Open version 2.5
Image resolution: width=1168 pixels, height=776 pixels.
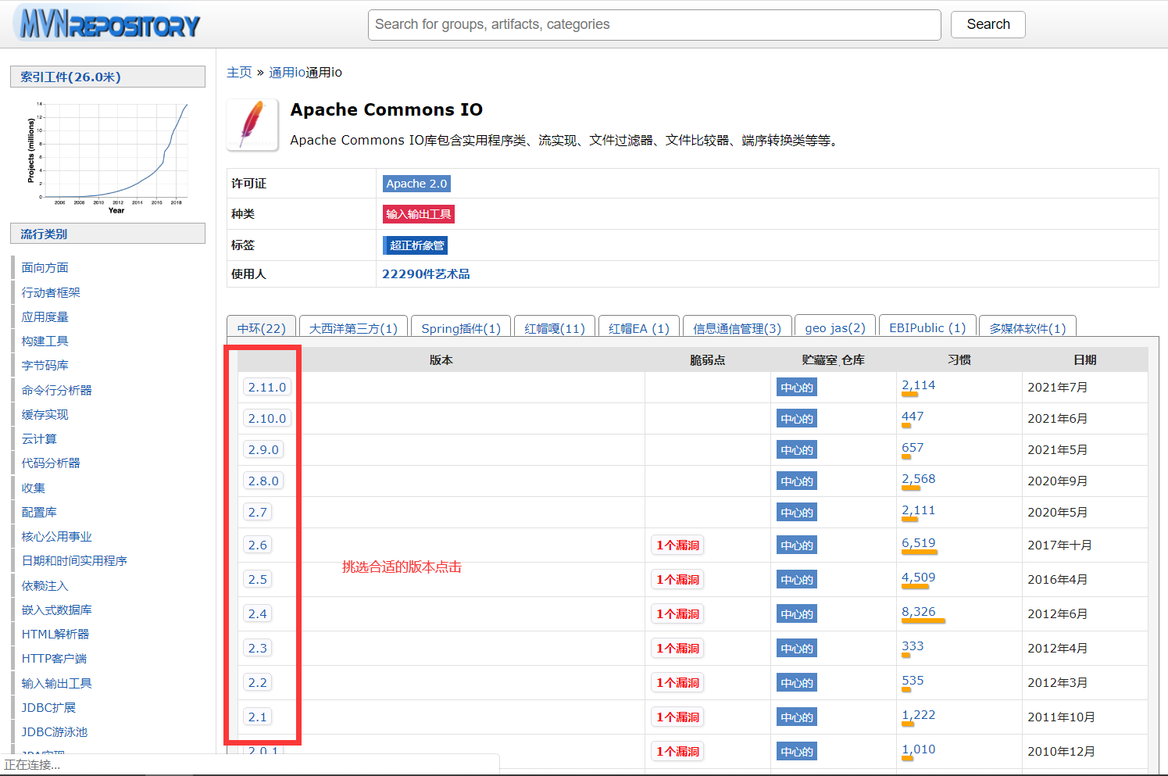tap(258, 580)
